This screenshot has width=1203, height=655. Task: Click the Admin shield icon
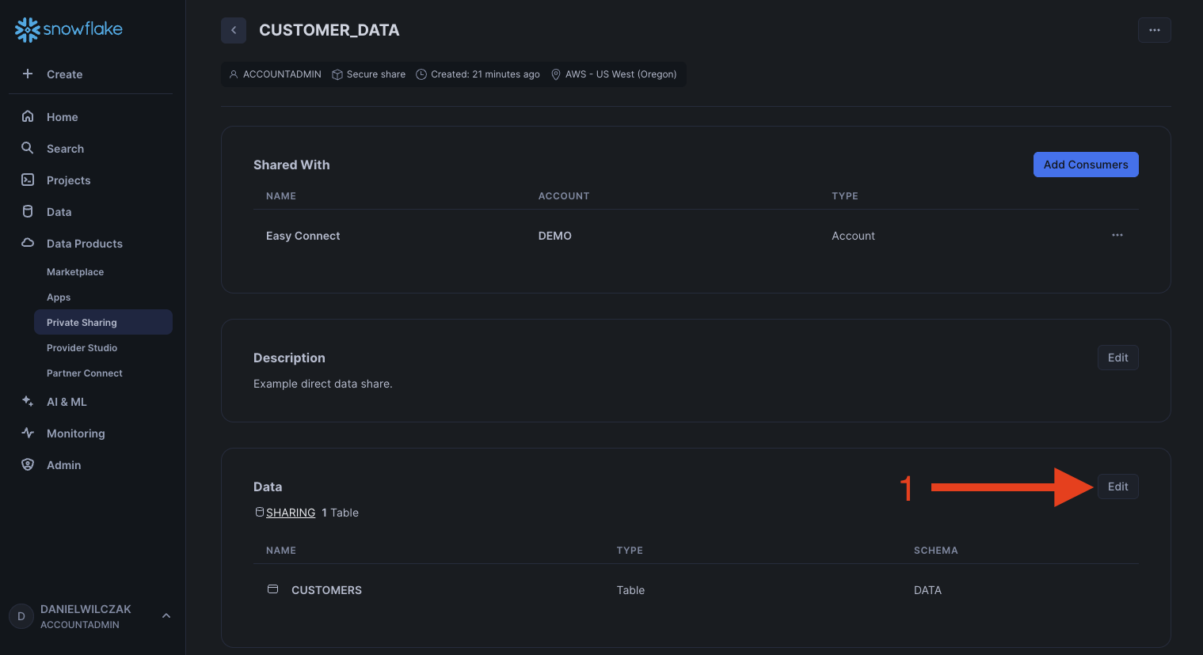[28, 464]
